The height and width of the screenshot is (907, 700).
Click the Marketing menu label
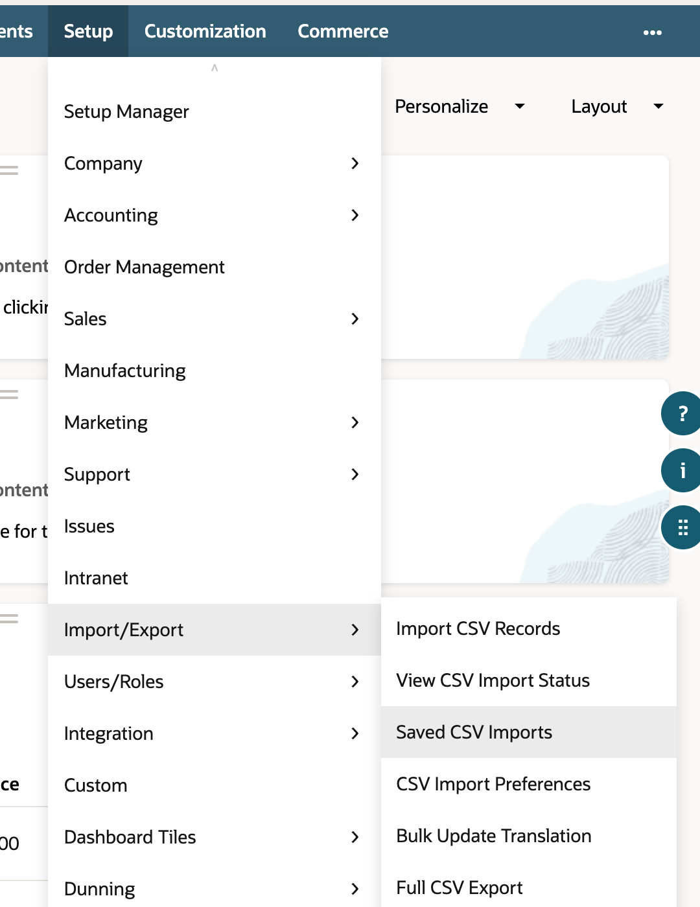[x=106, y=423]
